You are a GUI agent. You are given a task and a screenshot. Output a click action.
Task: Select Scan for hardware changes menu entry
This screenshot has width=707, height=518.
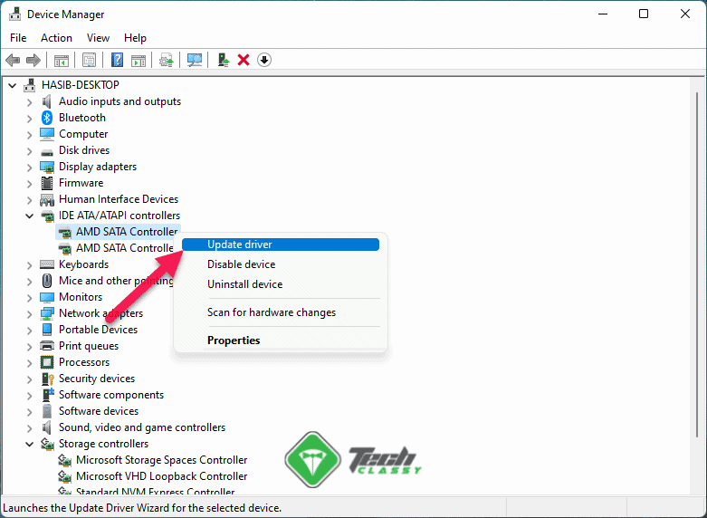tap(281, 312)
